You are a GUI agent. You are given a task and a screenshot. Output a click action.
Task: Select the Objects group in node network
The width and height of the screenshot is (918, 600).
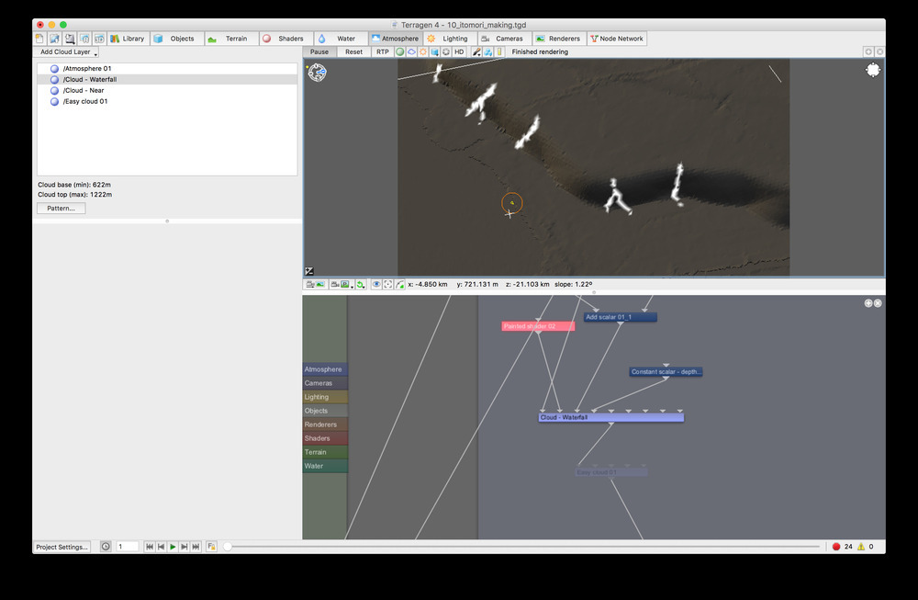325,411
